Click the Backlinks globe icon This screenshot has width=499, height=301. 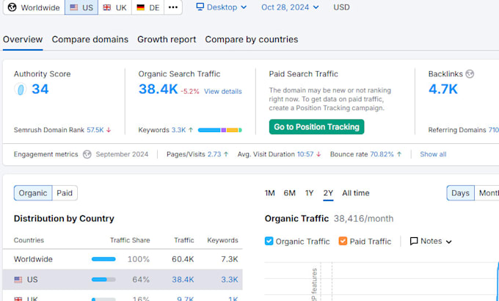coord(470,74)
